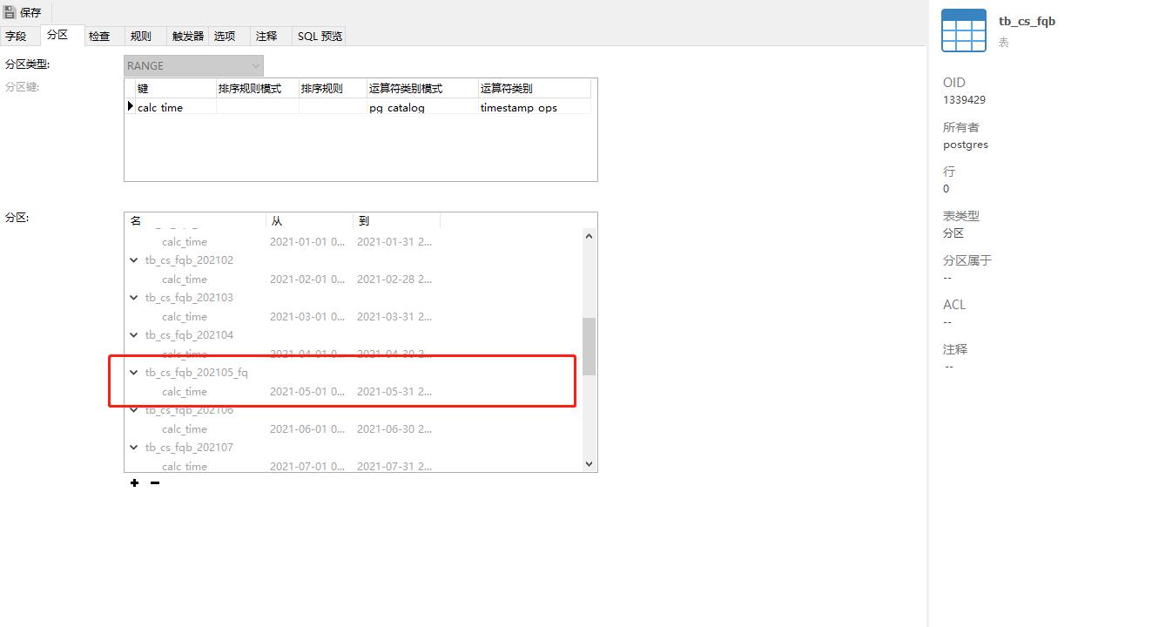Select the calc time key cell

(176, 107)
